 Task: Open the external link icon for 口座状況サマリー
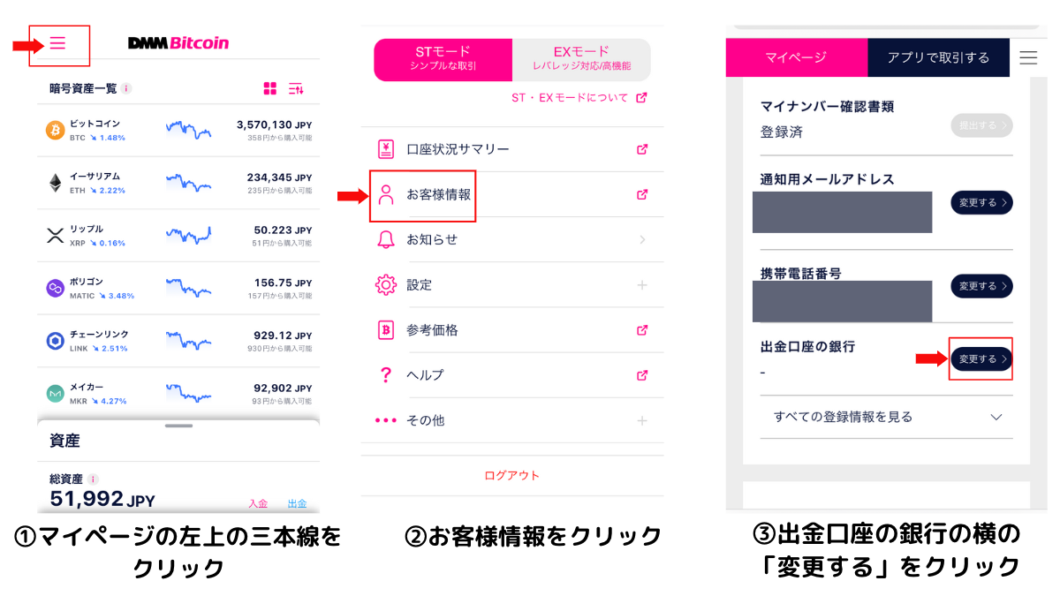coord(642,149)
